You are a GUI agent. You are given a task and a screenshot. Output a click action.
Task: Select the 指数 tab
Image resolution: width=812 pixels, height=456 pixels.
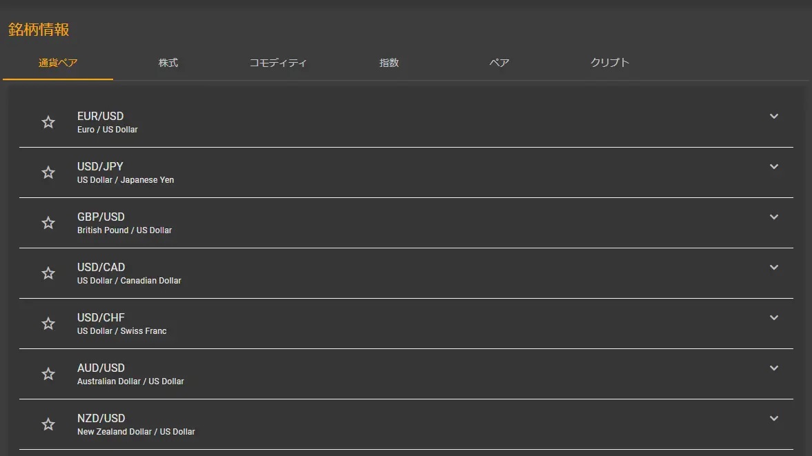click(389, 63)
